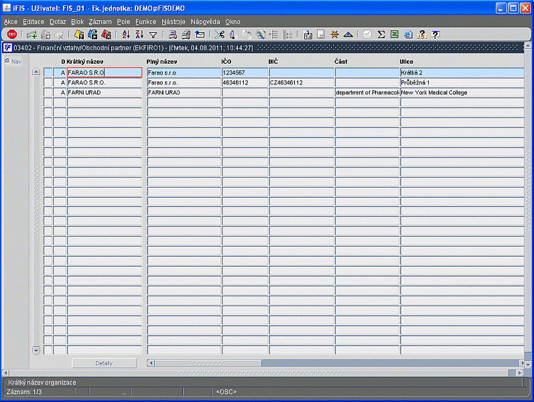Click the Detaily button

(105, 363)
